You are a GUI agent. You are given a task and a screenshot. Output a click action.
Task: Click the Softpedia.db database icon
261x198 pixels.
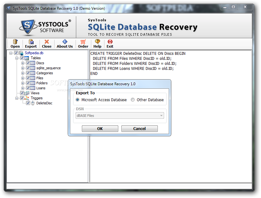(x=21, y=53)
